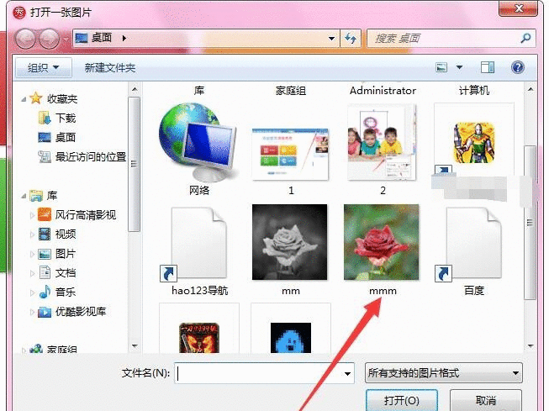Select 桌面 in the navigation pane
This screenshot has height=411, width=549.
coord(65,138)
